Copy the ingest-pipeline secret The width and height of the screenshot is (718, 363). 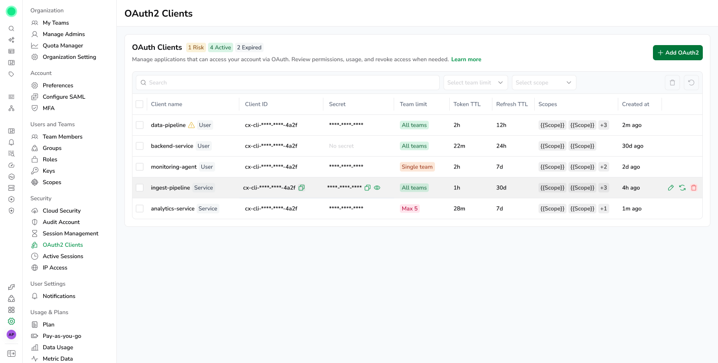click(x=367, y=187)
